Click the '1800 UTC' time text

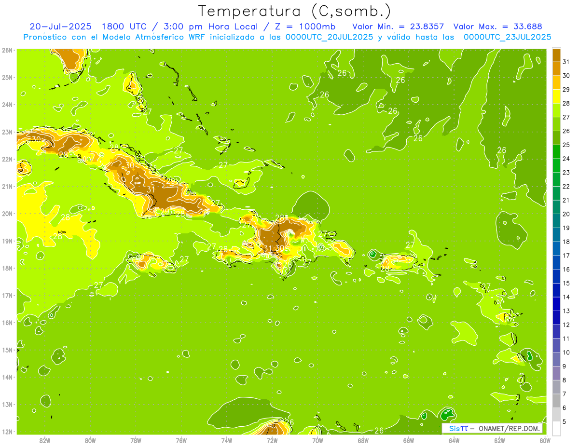click(x=125, y=27)
